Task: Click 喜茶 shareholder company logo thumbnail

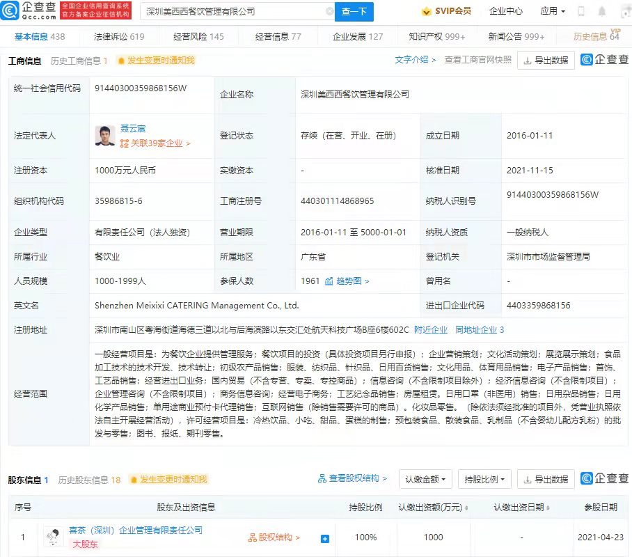Action: point(53,537)
